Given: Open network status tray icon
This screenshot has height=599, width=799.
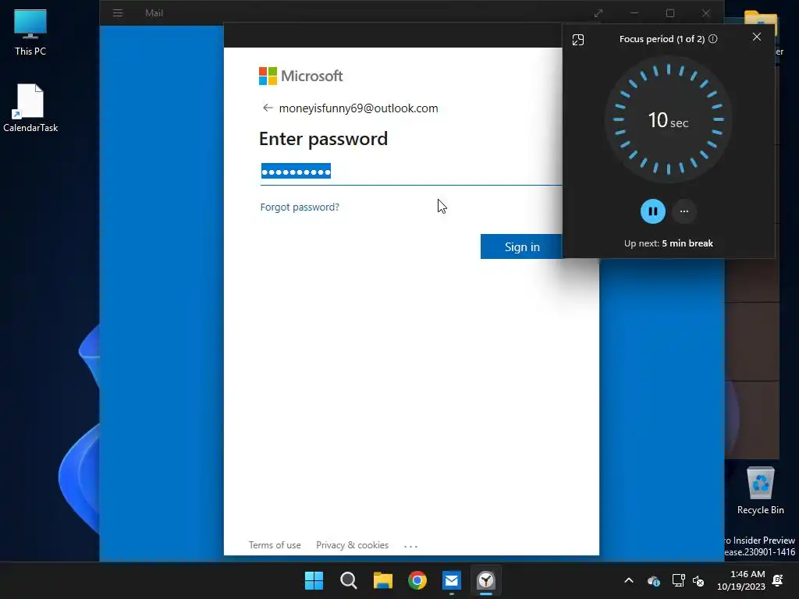Looking at the screenshot, I should (x=678, y=580).
